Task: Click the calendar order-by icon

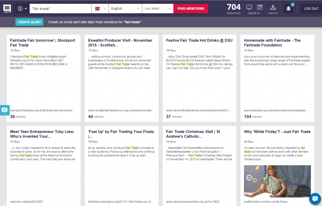Action: pos(260,7)
